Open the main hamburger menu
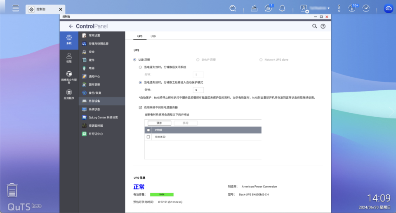The height and width of the screenshot is (213, 396). [16, 8]
